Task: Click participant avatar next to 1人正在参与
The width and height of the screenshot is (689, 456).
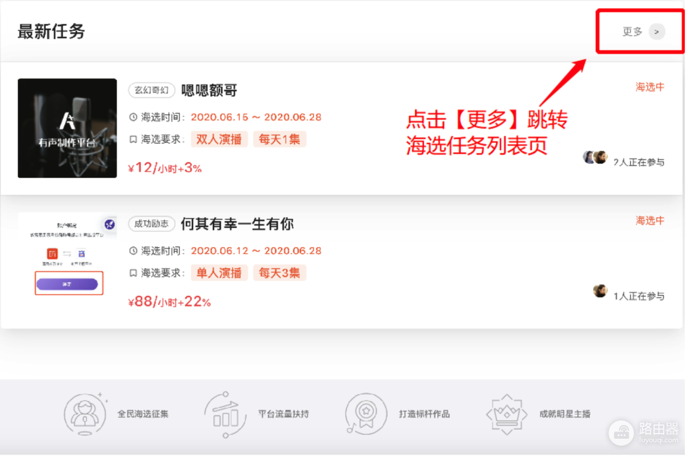Action: pyautogui.click(x=601, y=291)
